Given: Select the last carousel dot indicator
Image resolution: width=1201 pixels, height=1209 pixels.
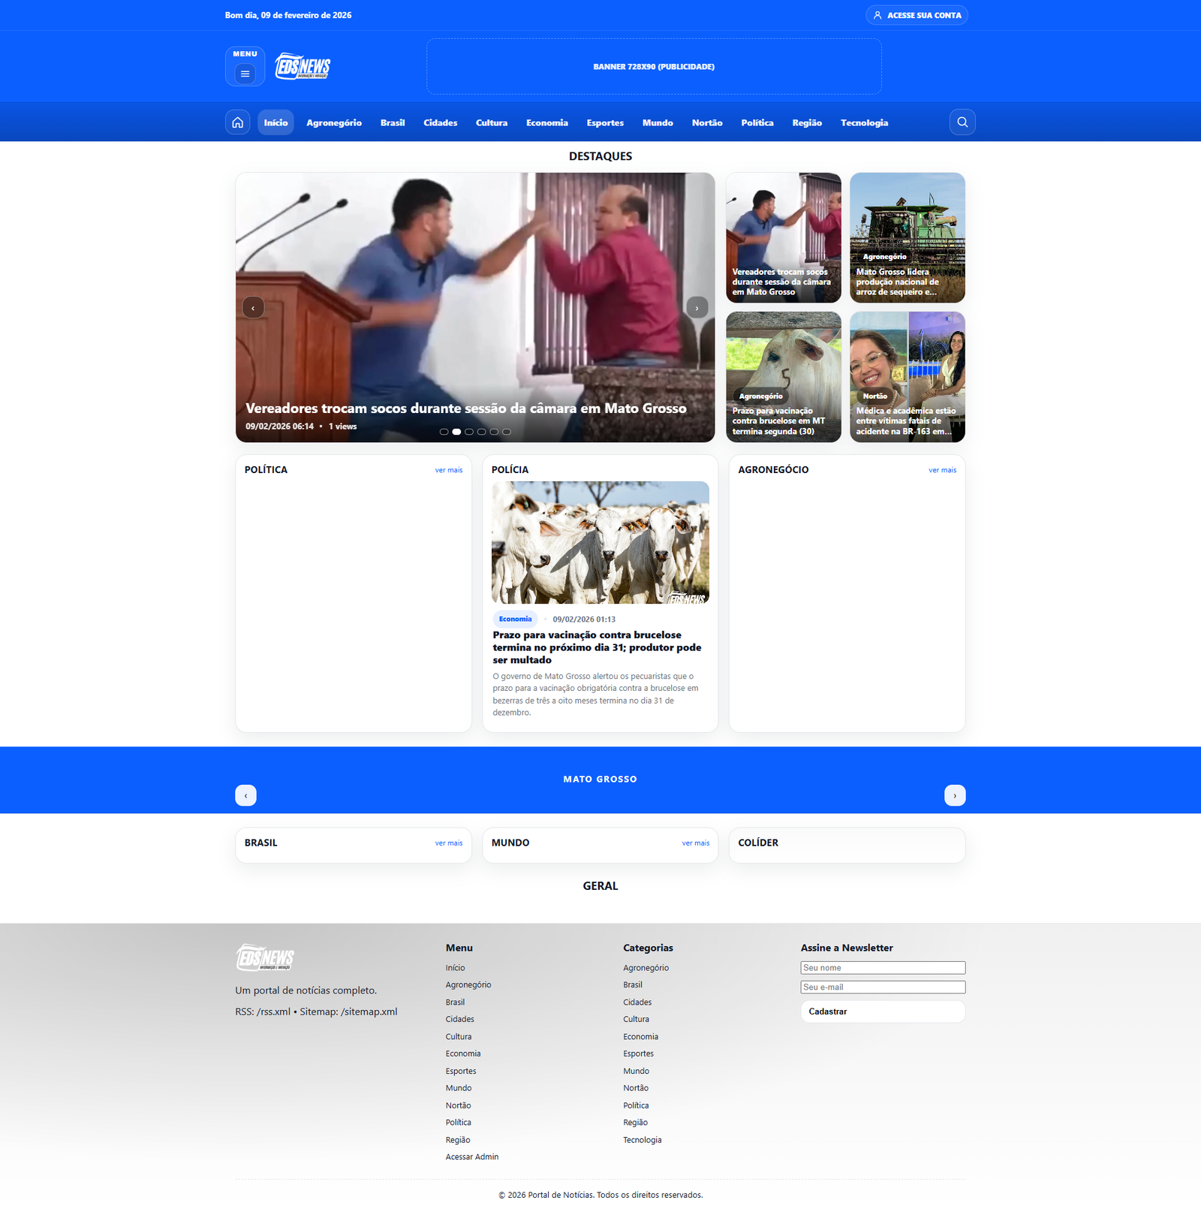Looking at the screenshot, I should click(507, 432).
